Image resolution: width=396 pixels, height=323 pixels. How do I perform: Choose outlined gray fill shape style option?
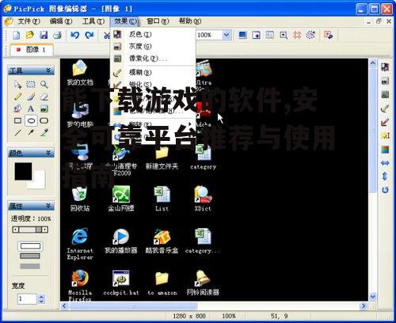click(x=30, y=256)
